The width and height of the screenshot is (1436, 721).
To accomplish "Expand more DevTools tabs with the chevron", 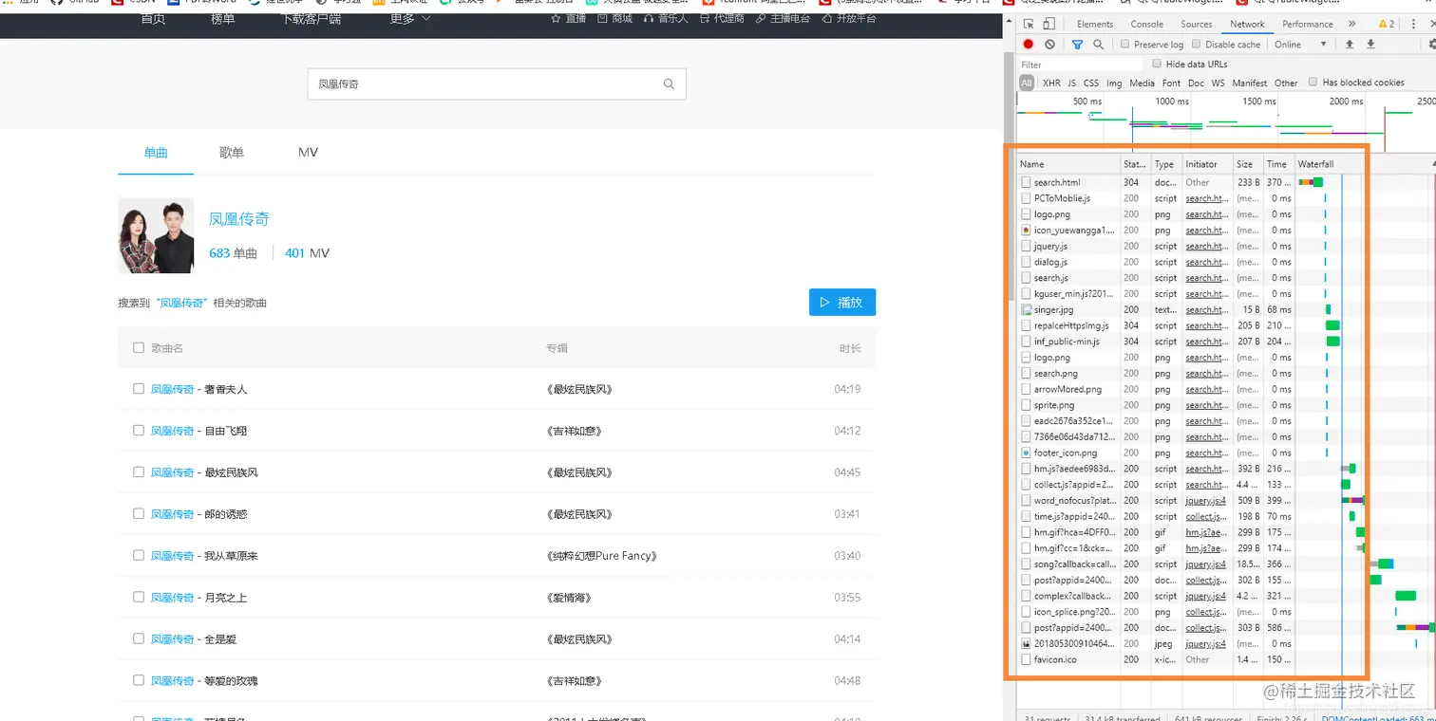I will click(x=1352, y=24).
